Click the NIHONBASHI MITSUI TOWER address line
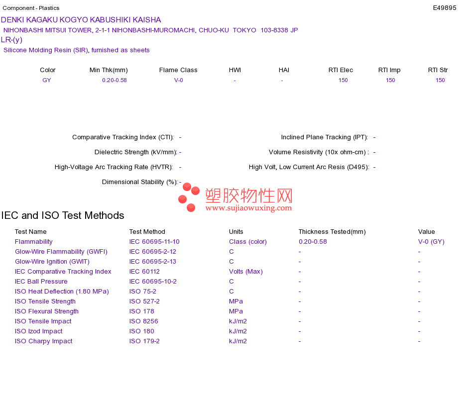Screen dimensions: 473x398 [x=150, y=30]
